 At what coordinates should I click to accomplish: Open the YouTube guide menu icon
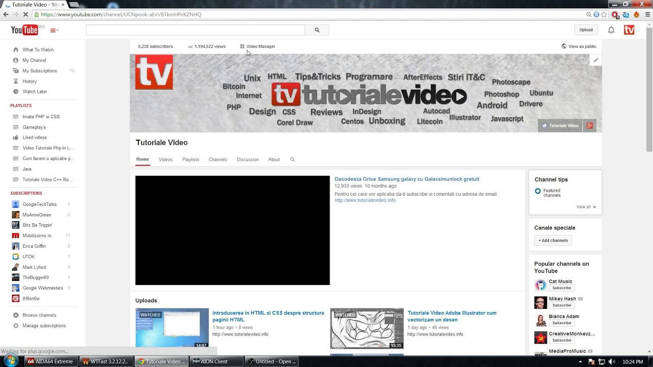(x=54, y=31)
